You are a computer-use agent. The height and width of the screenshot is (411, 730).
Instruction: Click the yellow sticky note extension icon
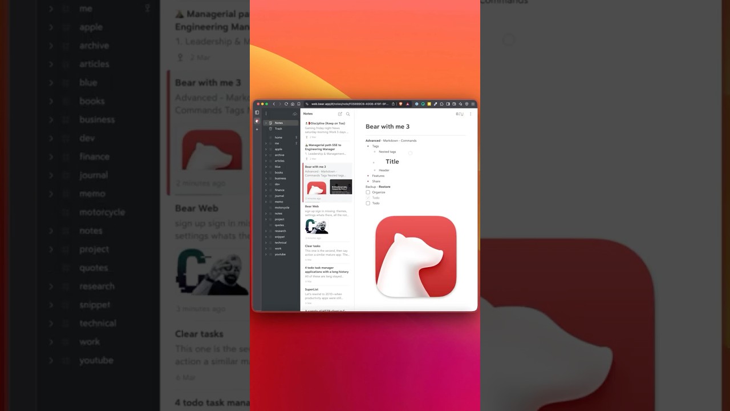[x=429, y=104]
